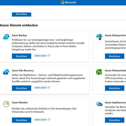126x126 pixels.
Task: Click the Azure-Updateverwaltung cloud icon
Action: point(99,104)
